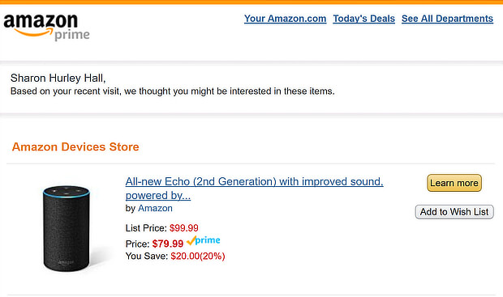Image resolution: width=503 pixels, height=297 pixels.
Task: Open the All-new Echo 2nd Generation title link
Action: (x=254, y=189)
